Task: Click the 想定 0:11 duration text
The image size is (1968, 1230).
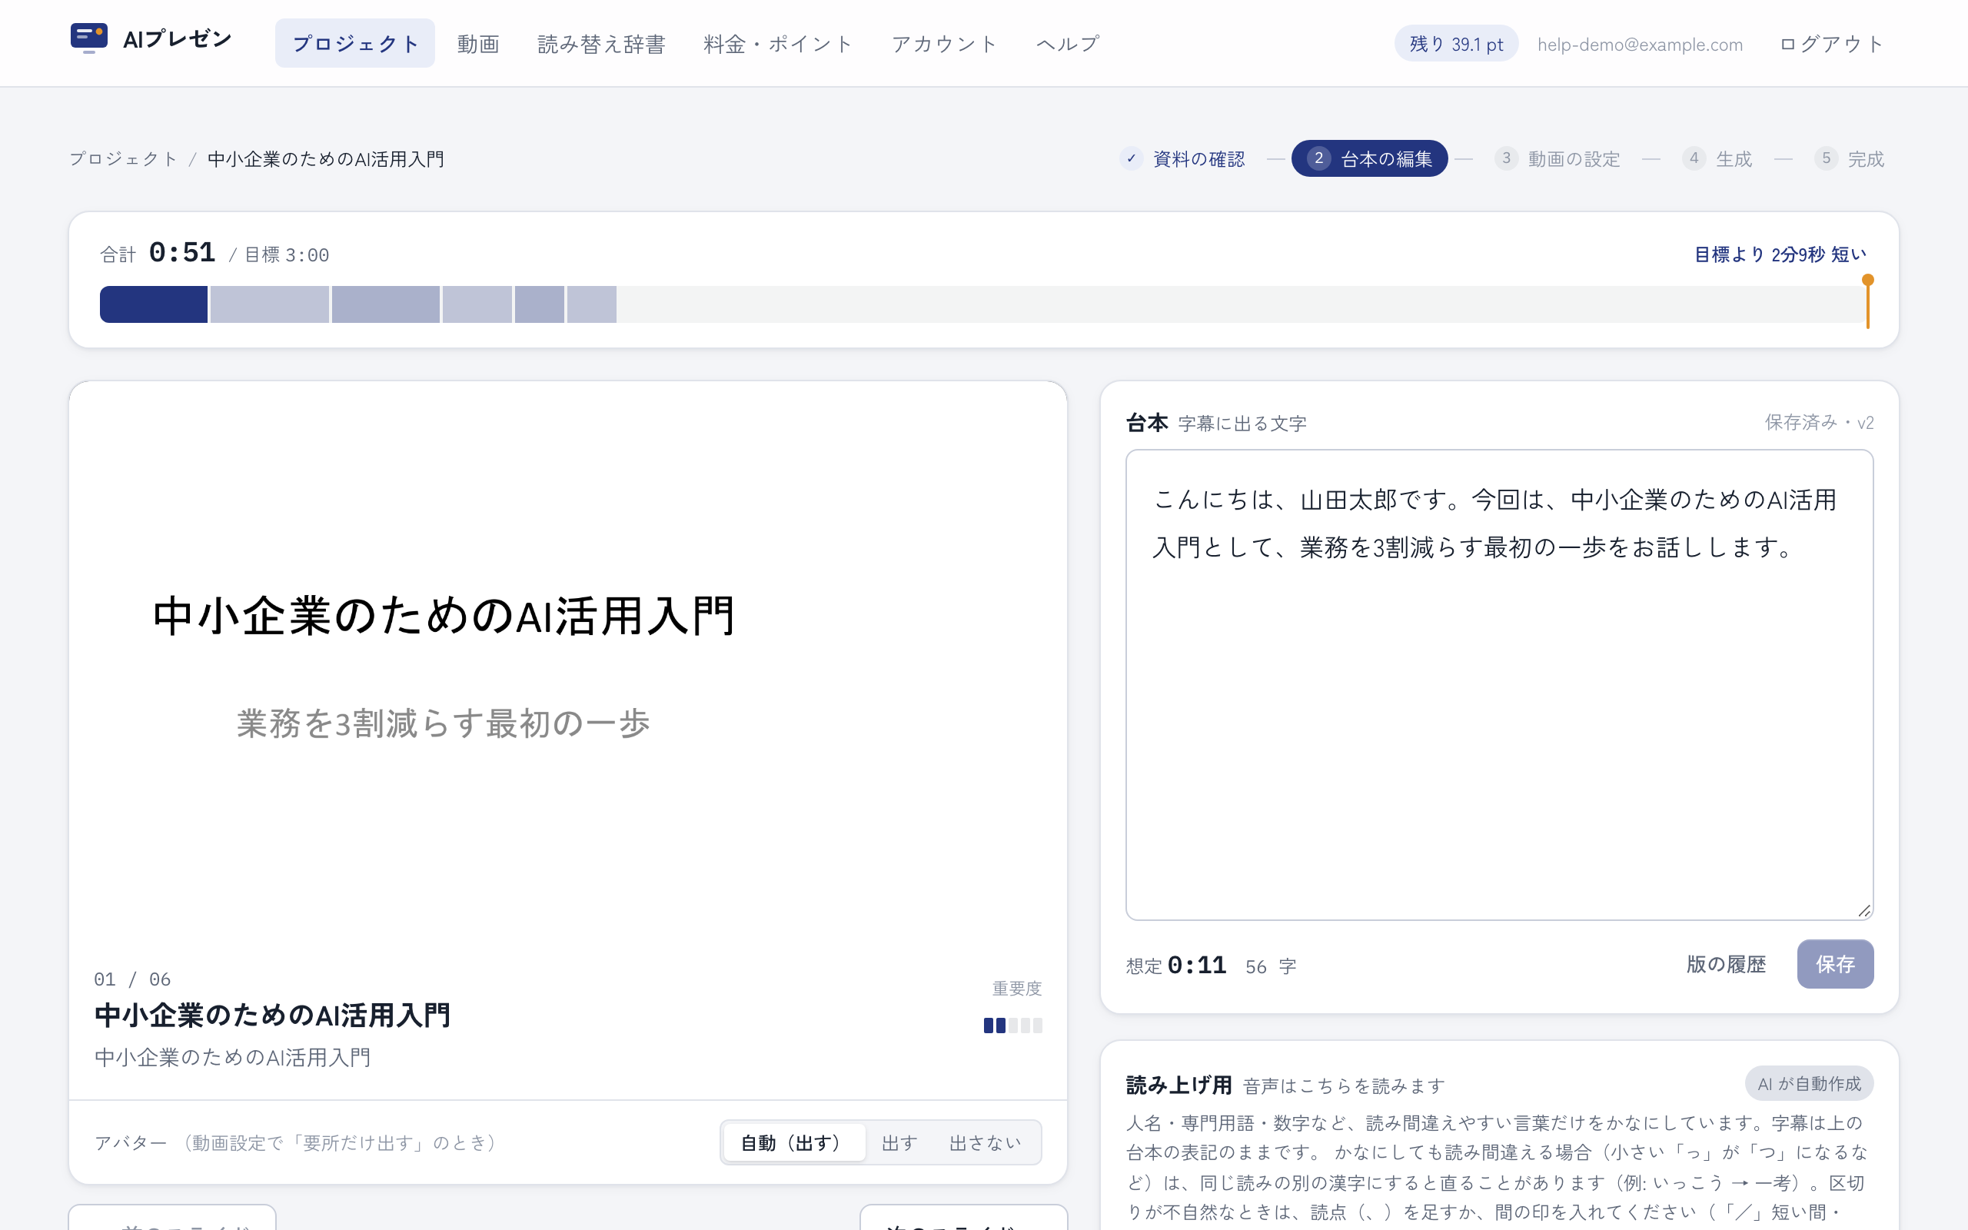Action: point(1176,966)
